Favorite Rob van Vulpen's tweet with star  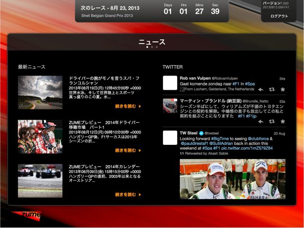(x=283, y=89)
